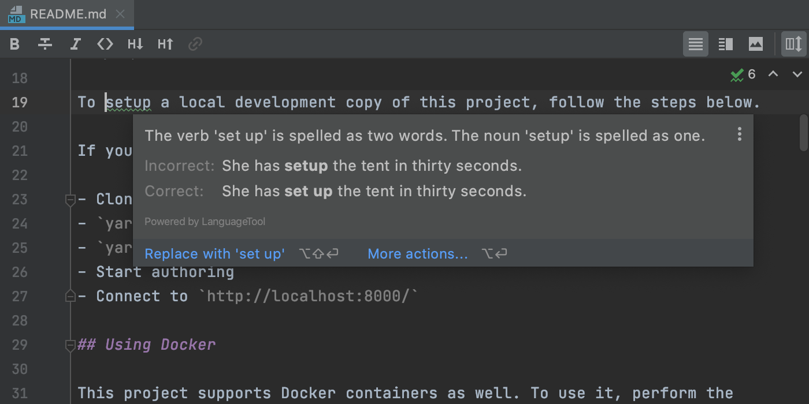
Task: Open the kebab menu in the grammar popup
Action: pos(739,134)
